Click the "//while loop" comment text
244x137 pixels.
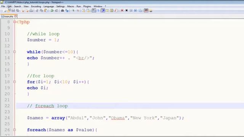(x=43, y=34)
